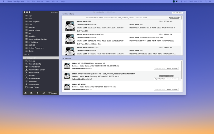Open the Boot section

click(30, 19)
